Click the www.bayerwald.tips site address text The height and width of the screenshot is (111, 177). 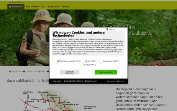pyautogui.click(x=17, y=2)
